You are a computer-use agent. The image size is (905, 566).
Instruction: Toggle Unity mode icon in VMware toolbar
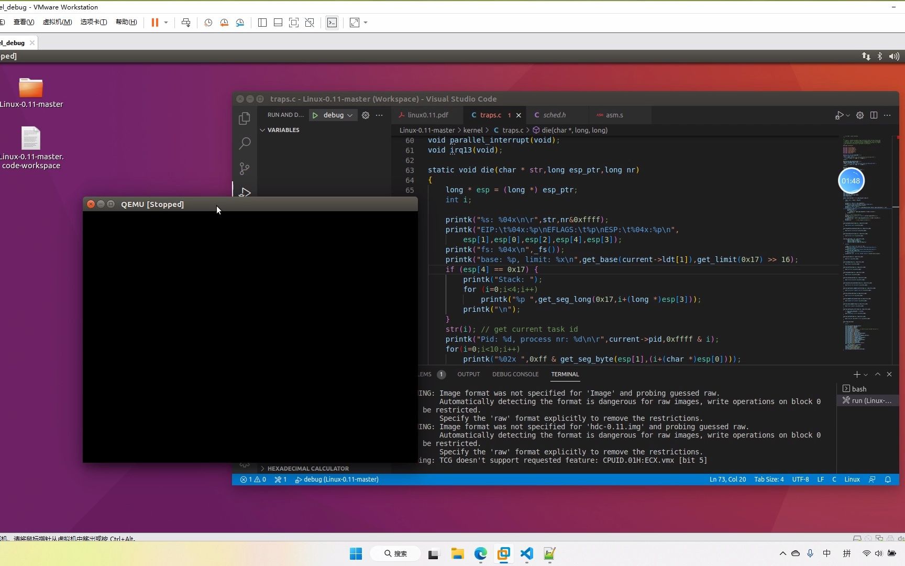click(x=310, y=23)
